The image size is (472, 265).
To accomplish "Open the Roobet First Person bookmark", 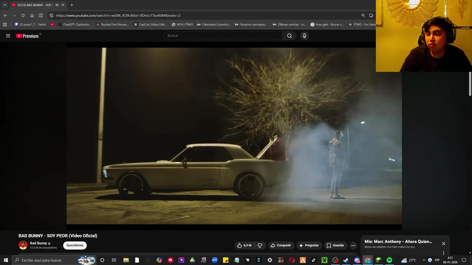I will click(112, 25).
